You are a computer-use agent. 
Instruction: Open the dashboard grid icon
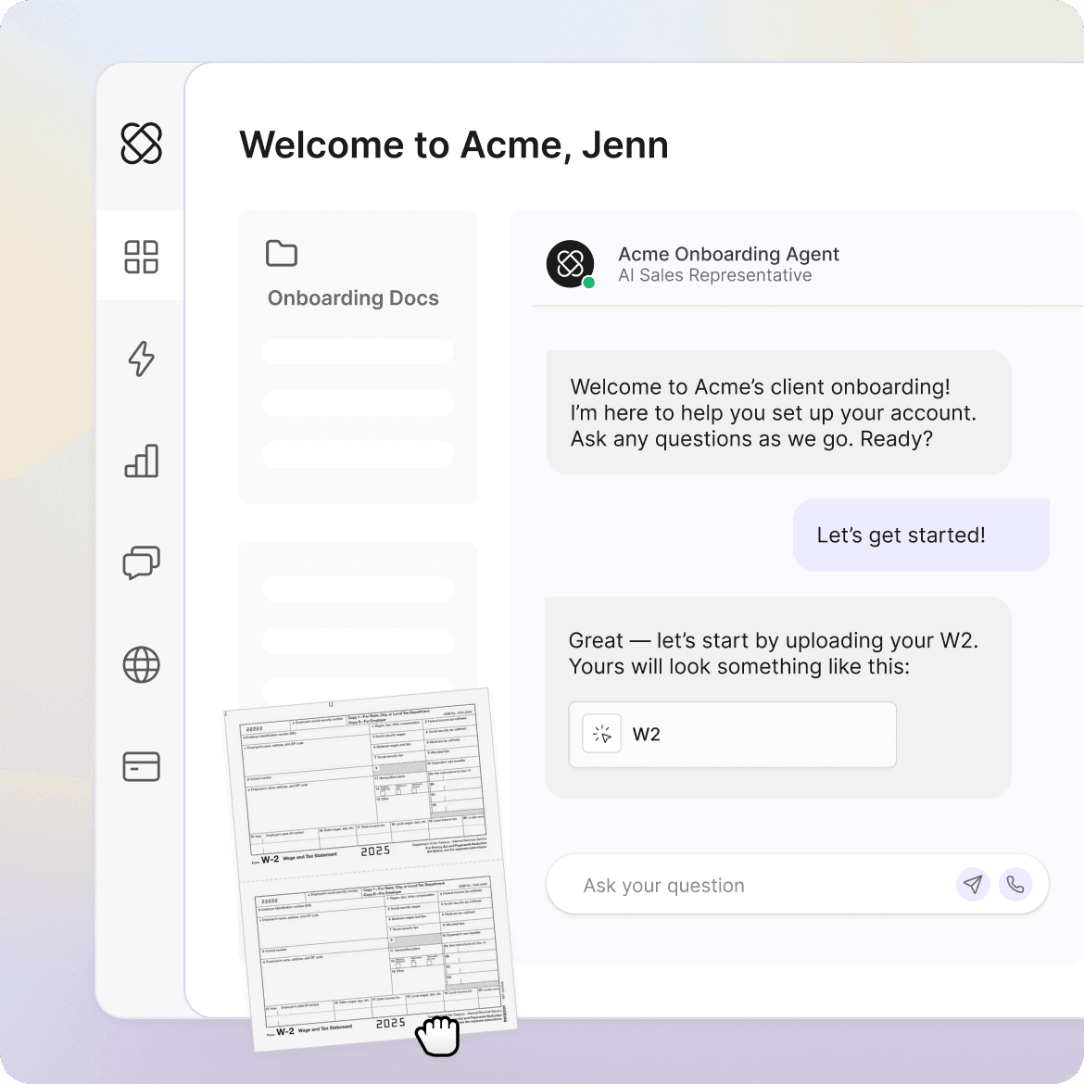coord(141,257)
